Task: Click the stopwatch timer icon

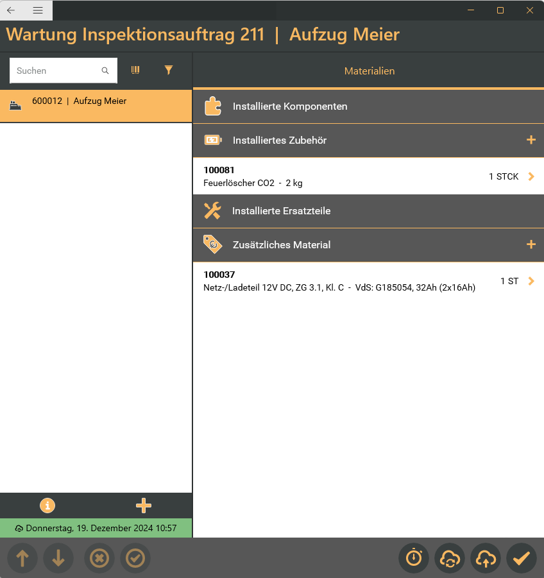Action: [414, 558]
